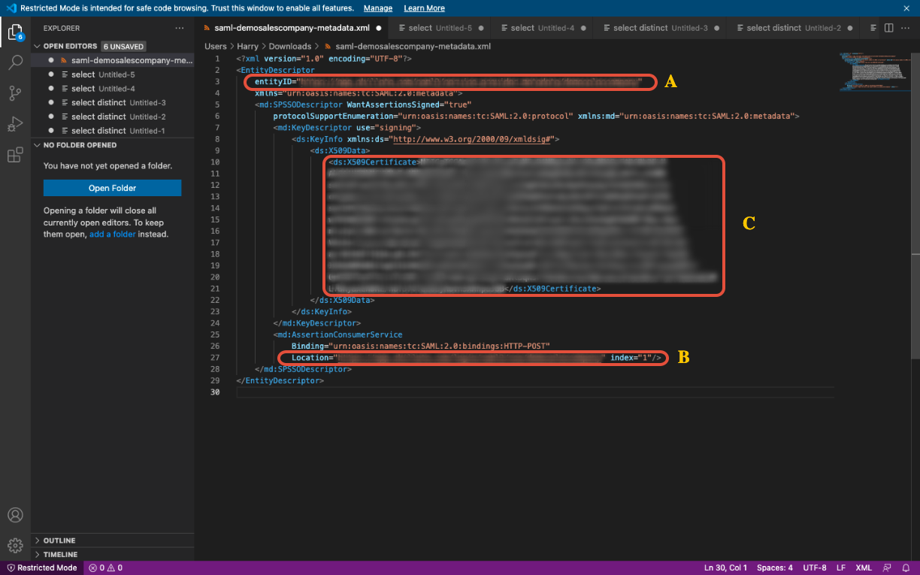Image resolution: width=920 pixels, height=575 pixels.
Task: Select 'select distinct Untitled-2' in Open Editors
Action: pyautogui.click(x=113, y=117)
